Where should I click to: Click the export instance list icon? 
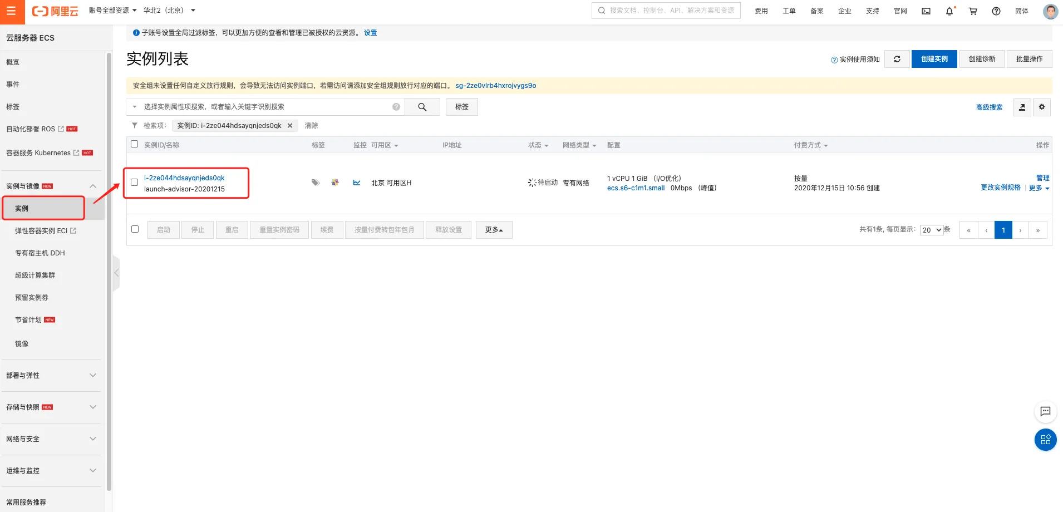[x=1022, y=107]
